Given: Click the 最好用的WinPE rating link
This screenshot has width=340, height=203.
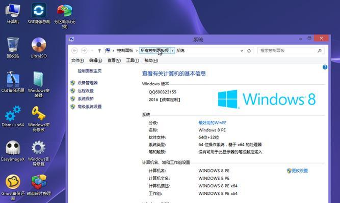Looking at the screenshot, I should tap(212, 123).
